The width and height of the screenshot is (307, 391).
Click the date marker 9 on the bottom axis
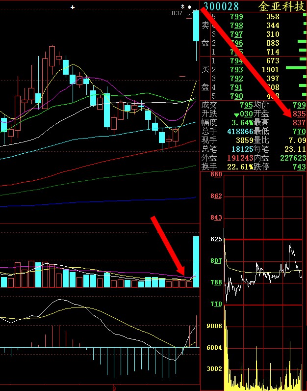coord(114,388)
